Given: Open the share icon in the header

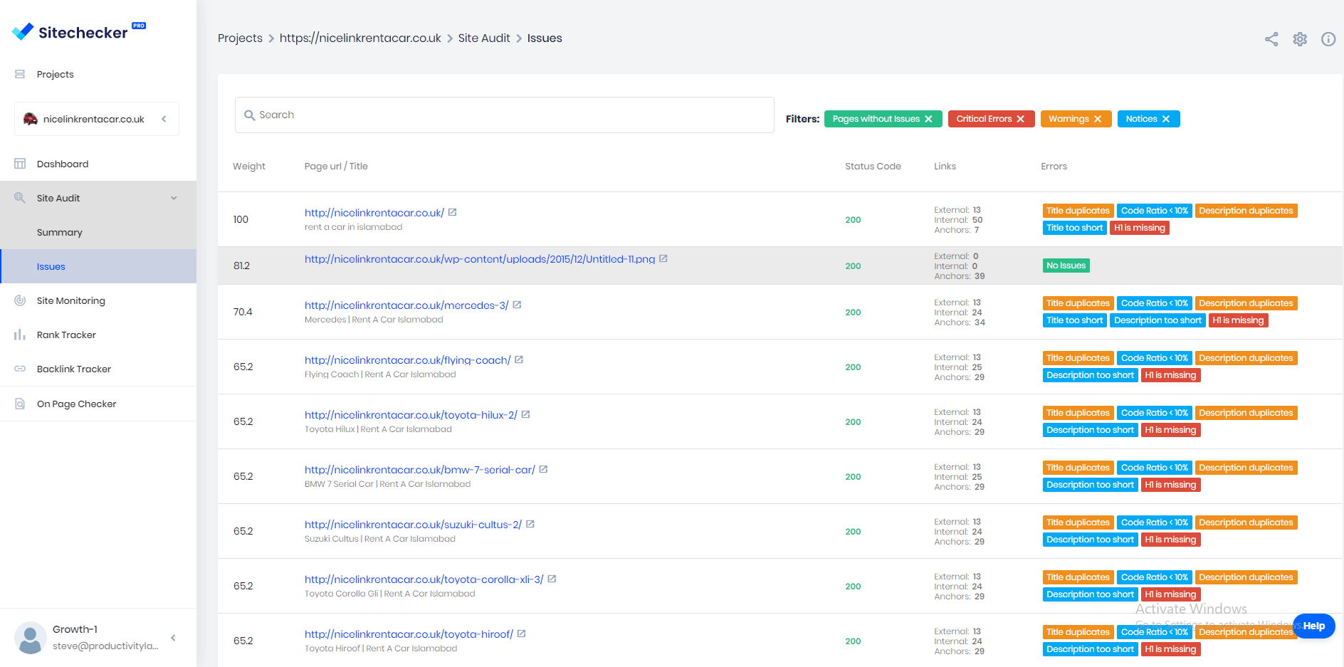Looking at the screenshot, I should pyautogui.click(x=1271, y=39).
